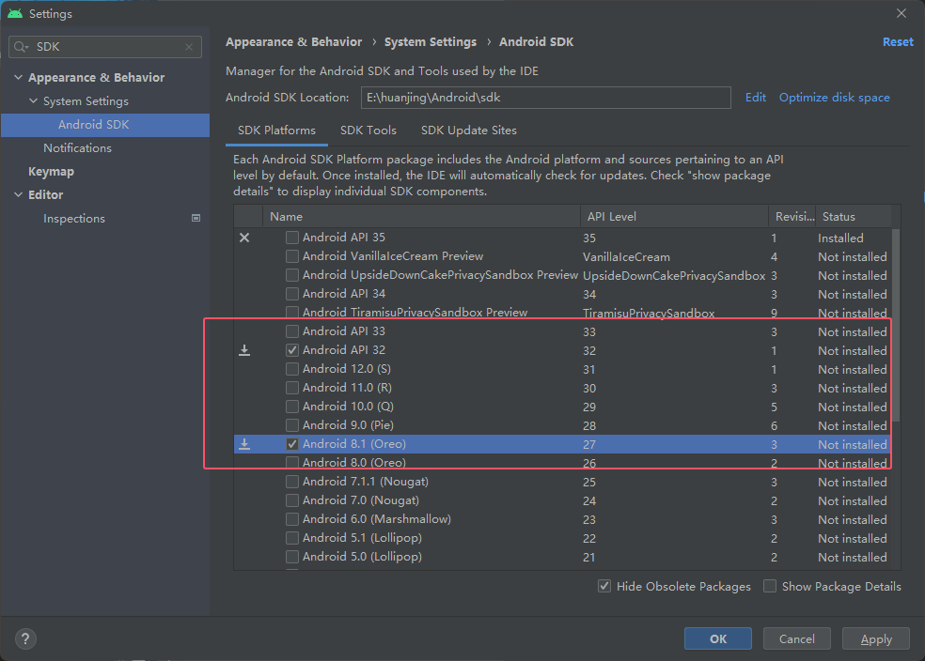Open Notifications settings page
This screenshot has width=925, height=661.
77,147
